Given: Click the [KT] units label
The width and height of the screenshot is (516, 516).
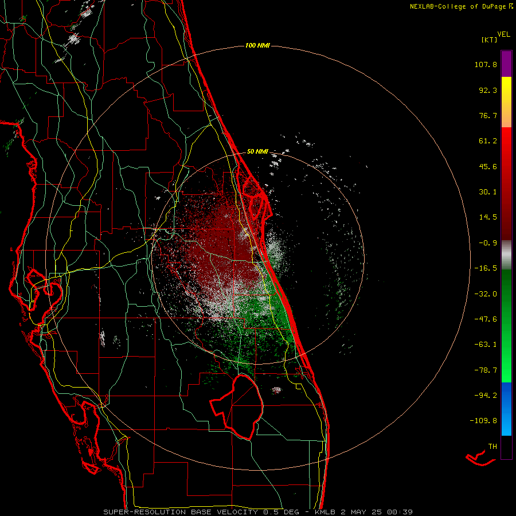Looking at the screenshot, I should click(x=489, y=40).
